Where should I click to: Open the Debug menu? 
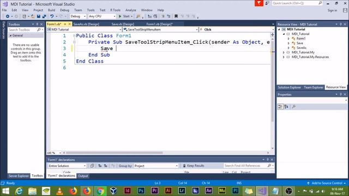[x=64, y=10]
